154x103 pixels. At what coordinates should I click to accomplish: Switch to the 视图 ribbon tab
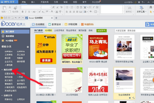click(75, 2)
